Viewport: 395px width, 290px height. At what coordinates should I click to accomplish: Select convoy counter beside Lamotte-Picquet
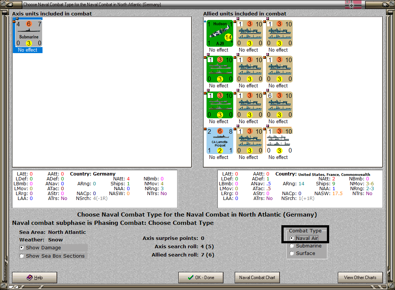250,141
